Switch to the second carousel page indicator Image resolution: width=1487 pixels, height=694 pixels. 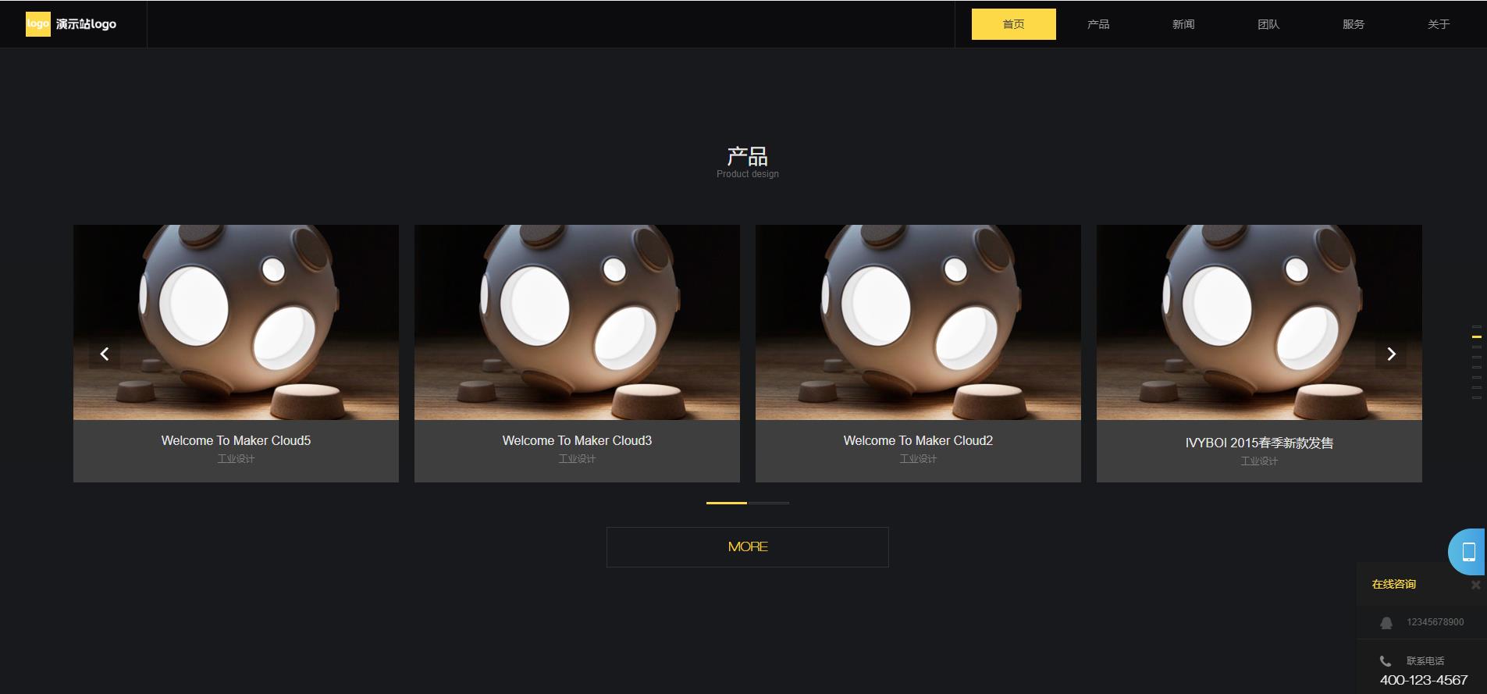click(x=769, y=503)
